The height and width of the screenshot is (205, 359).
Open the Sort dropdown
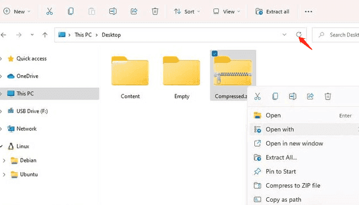point(187,11)
